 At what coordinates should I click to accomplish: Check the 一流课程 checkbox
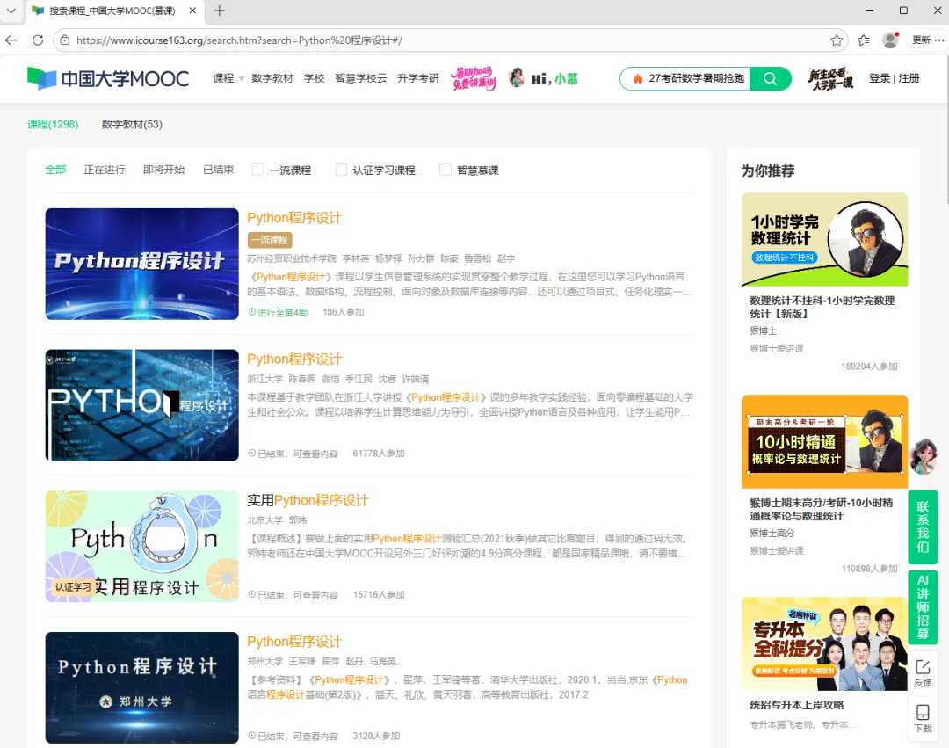click(257, 170)
